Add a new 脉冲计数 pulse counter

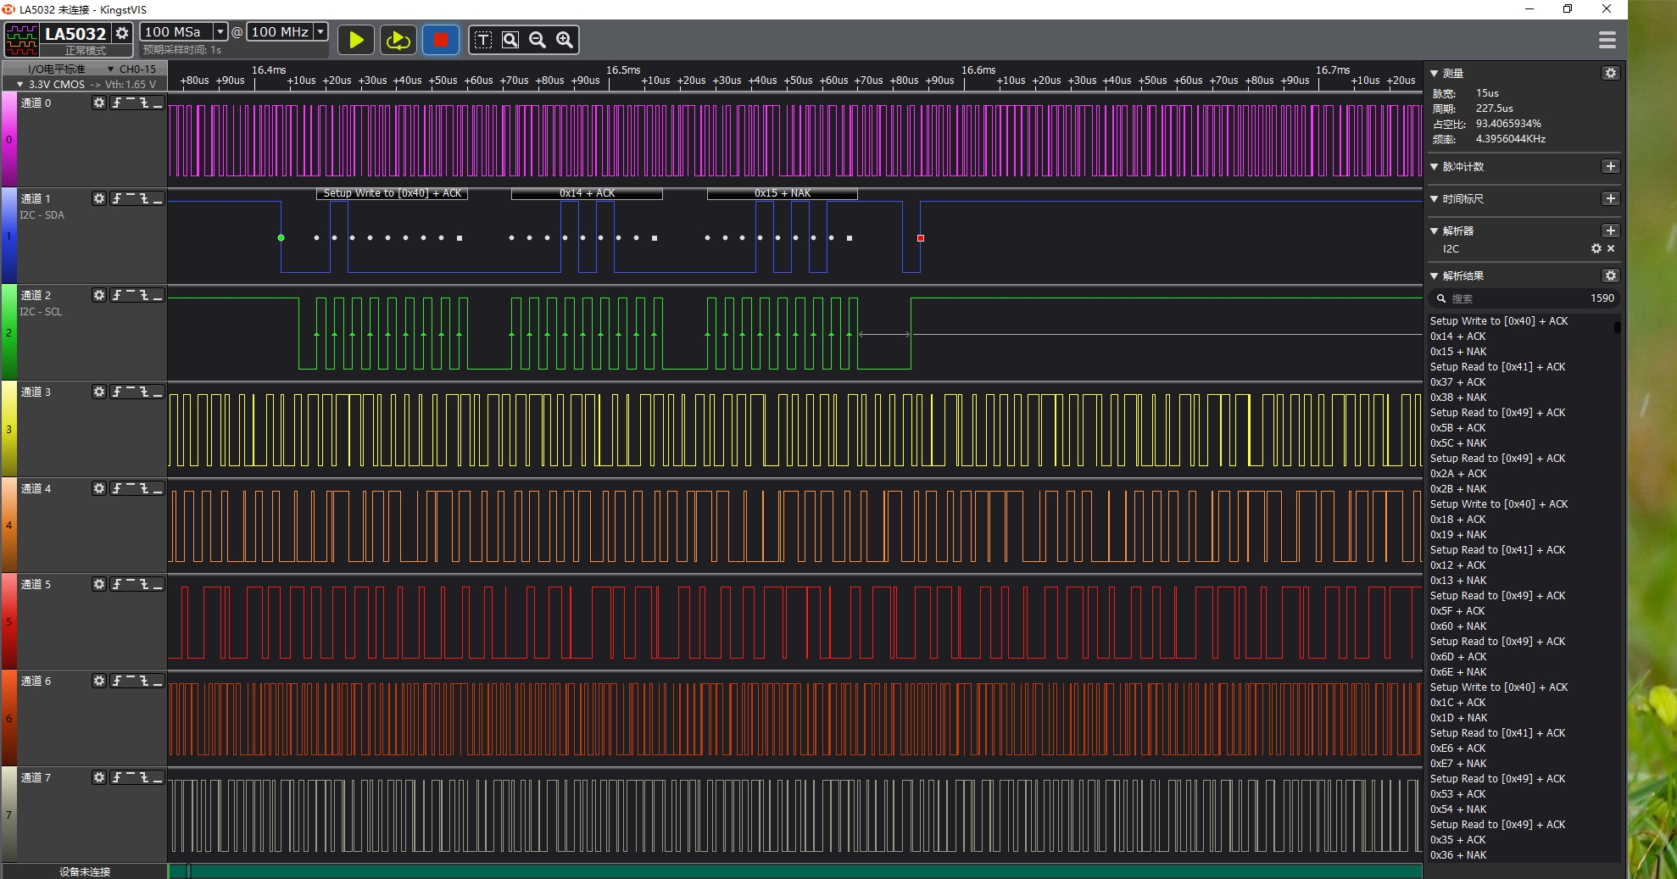point(1611,167)
